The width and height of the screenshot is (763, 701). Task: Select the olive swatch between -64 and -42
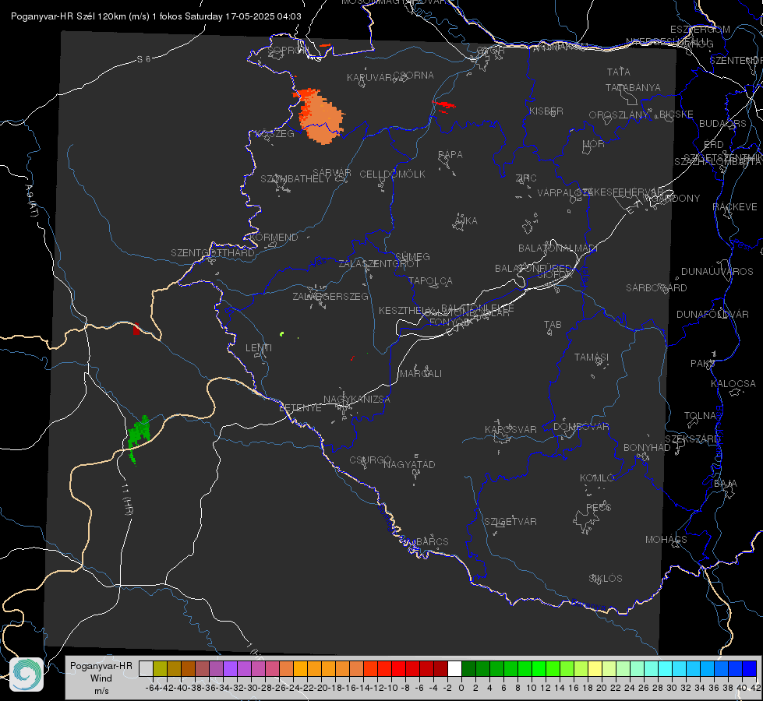tap(160, 668)
